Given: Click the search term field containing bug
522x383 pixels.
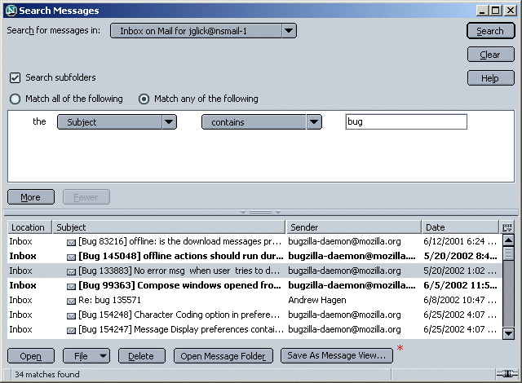Looking at the screenshot, I should click(405, 122).
